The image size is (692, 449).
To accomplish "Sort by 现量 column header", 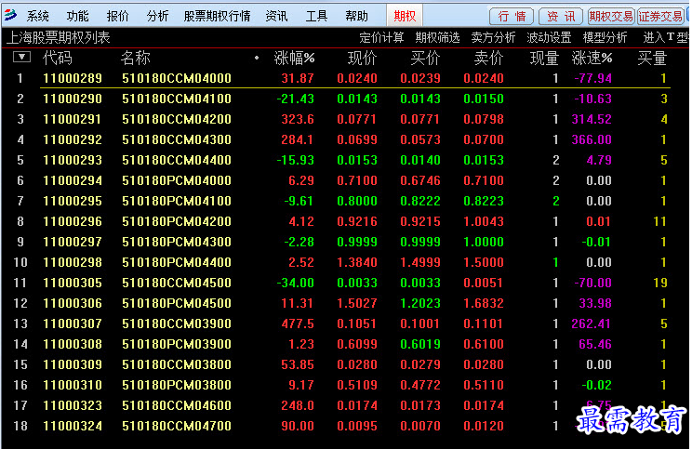I will (545, 58).
